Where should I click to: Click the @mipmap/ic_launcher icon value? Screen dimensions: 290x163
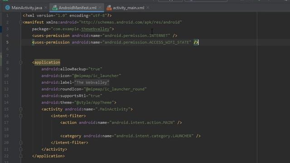coord(97,76)
